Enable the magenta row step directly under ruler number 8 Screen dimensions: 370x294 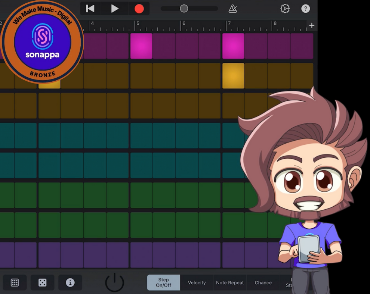coord(279,46)
